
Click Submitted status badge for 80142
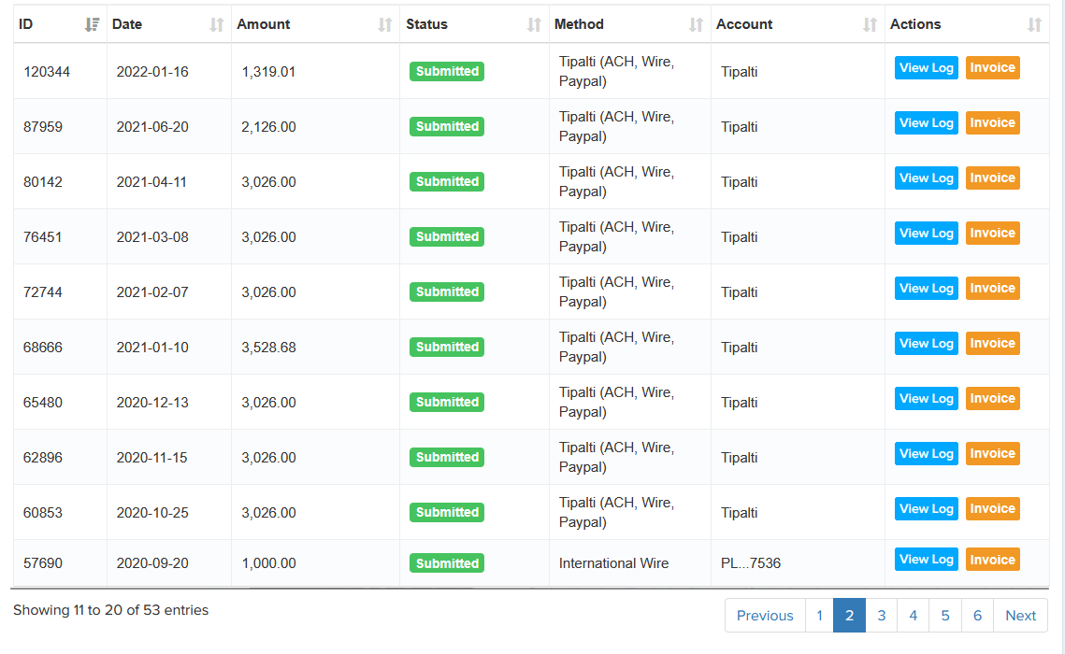click(447, 182)
